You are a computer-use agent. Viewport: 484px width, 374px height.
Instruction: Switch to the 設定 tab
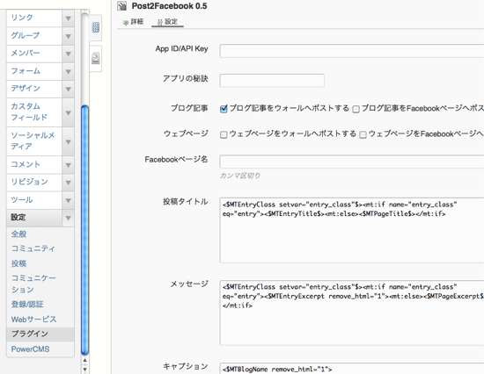[167, 22]
